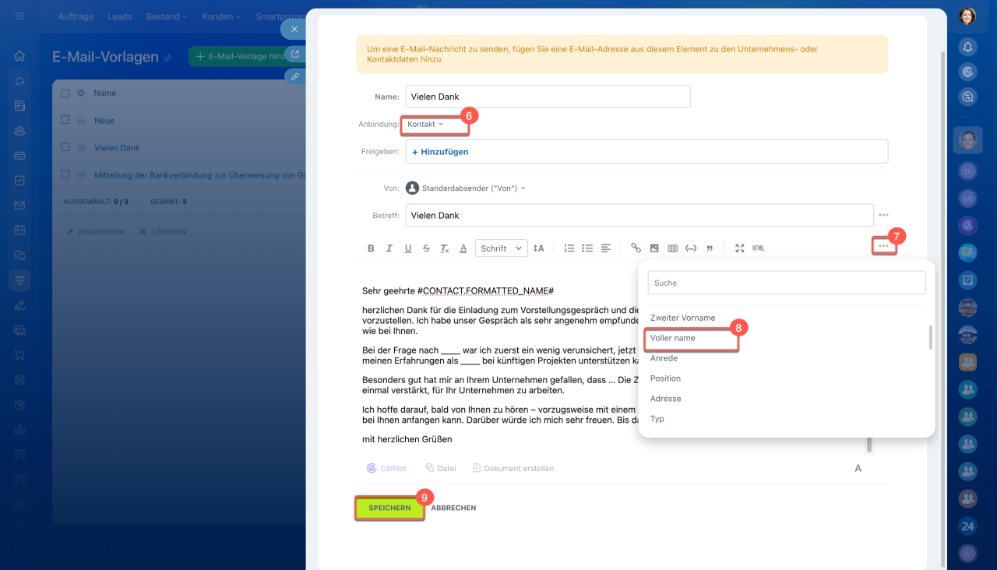Image resolution: width=997 pixels, height=570 pixels.
Task: Open 'Mitteilung der Bankverbindung' template link
Action: (199, 175)
